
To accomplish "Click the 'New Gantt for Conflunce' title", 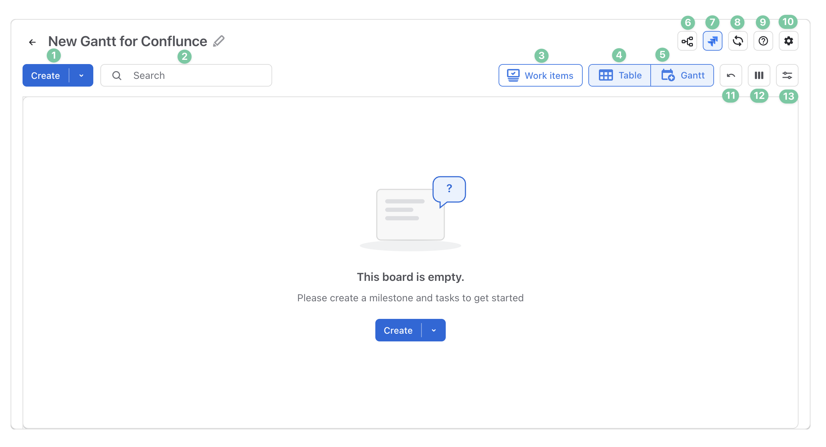I will [127, 41].
